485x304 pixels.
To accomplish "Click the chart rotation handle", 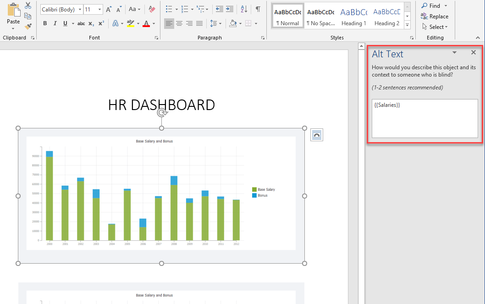I will coord(161,113).
